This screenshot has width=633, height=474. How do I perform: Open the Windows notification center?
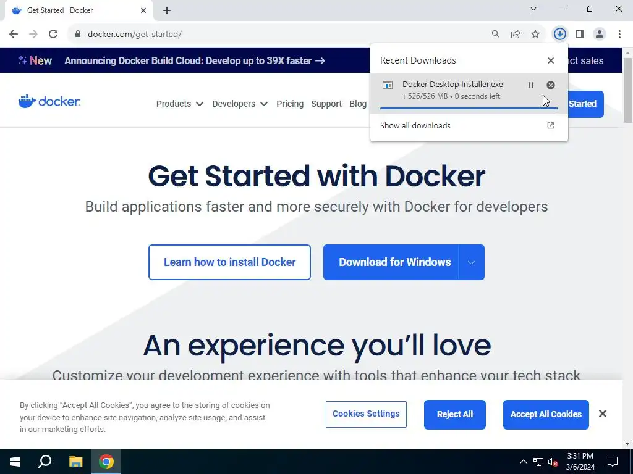tap(613, 462)
